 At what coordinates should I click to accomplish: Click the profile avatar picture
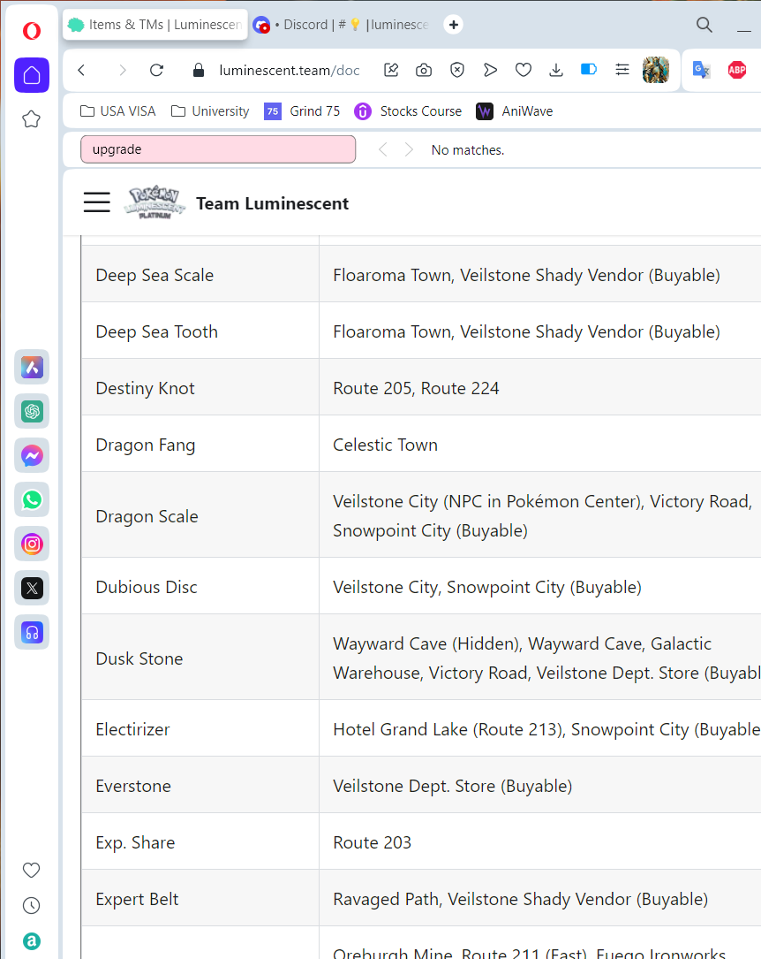(x=656, y=70)
